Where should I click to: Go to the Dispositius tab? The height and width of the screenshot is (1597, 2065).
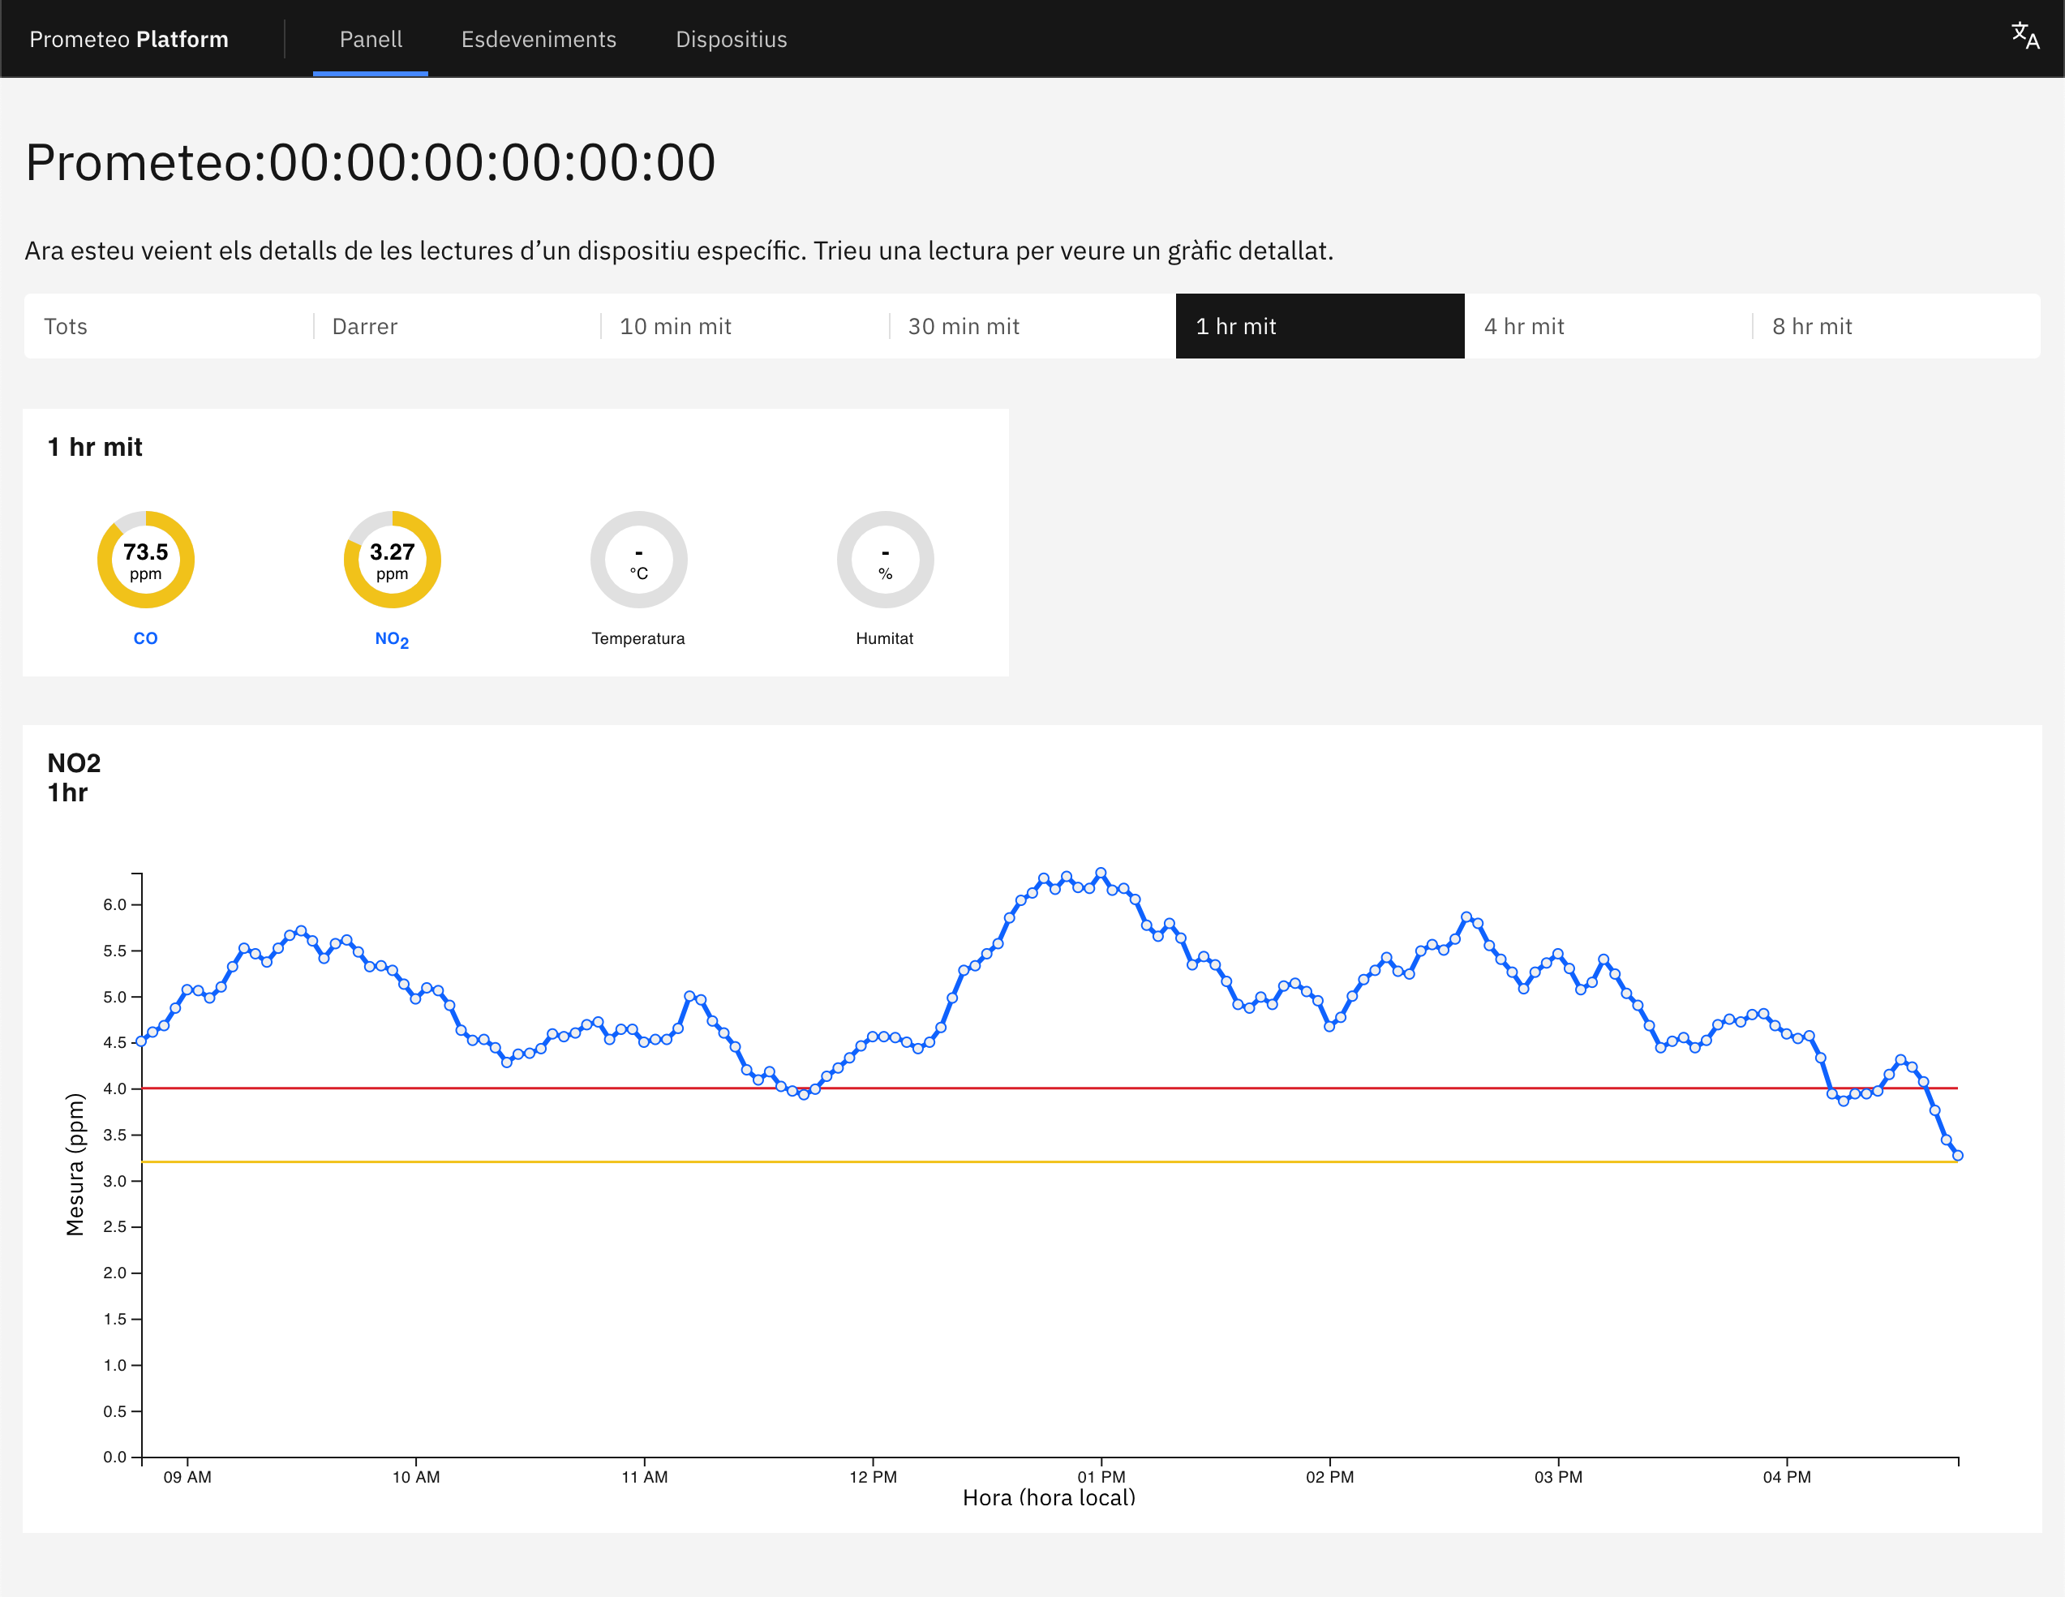coord(731,39)
